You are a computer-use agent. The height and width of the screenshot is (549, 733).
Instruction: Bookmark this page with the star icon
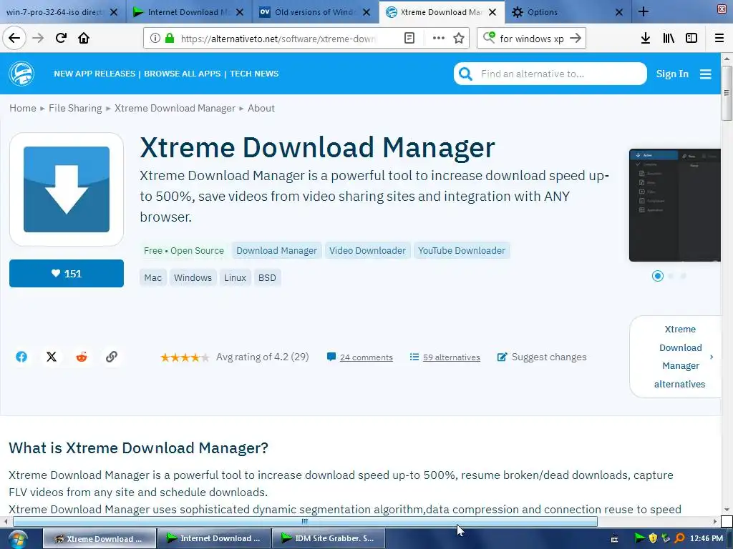click(459, 39)
